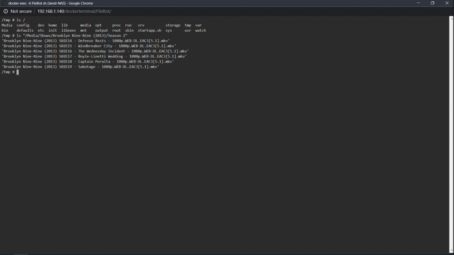Click the S02E18 Captain Peralta filename
This screenshot has height=255, width=454.
pyautogui.click(x=88, y=62)
